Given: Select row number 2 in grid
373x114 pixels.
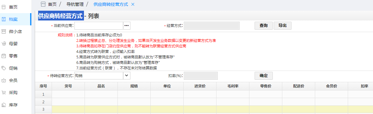Looking at the screenshot, I should pos(43,102).
